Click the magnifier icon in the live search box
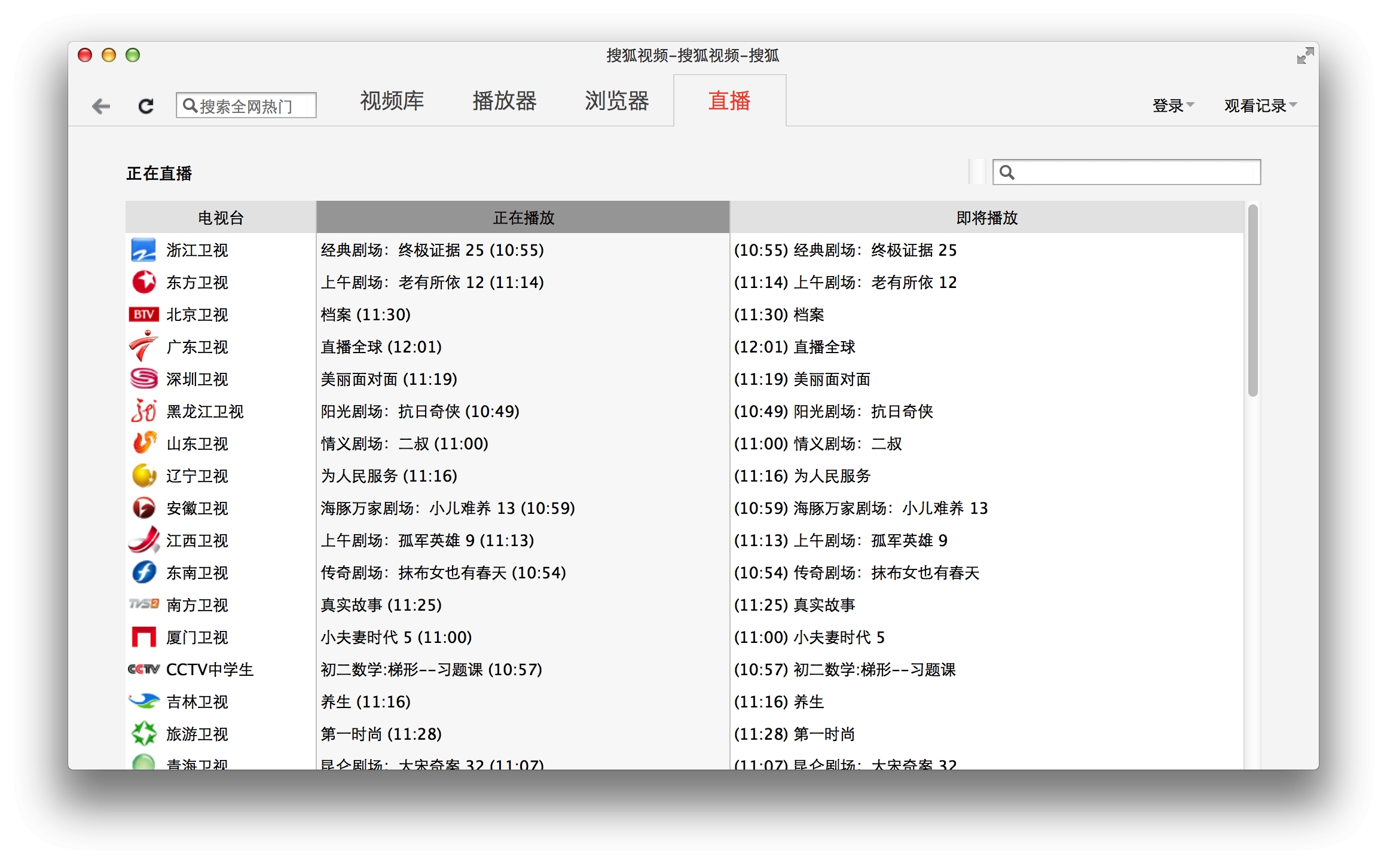Image resolution: width=1387 pixels, height=864 pixels. (x=1007, y=173)
